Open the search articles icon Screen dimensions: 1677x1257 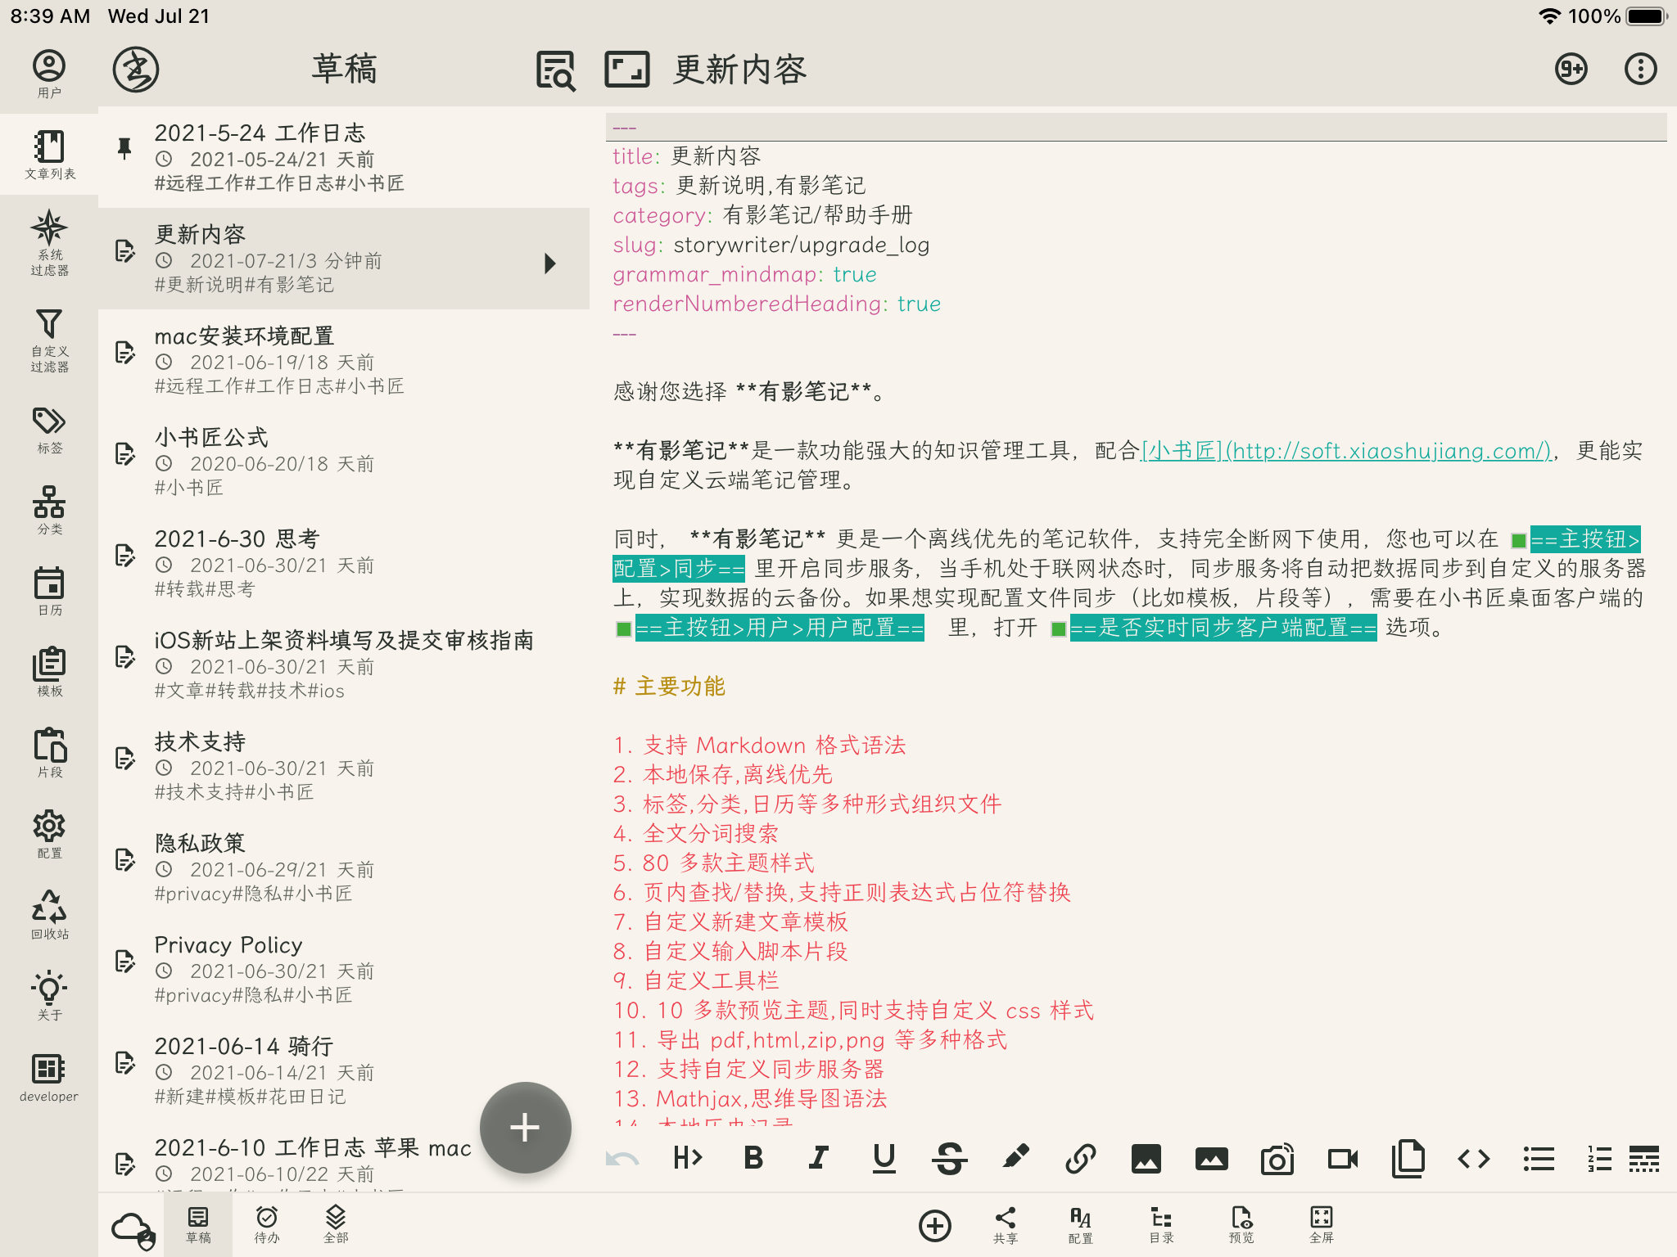(x=556, y=70)
